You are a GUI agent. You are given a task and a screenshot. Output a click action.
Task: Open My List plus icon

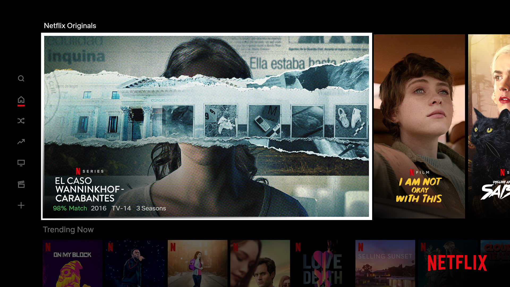click(21, 205)
